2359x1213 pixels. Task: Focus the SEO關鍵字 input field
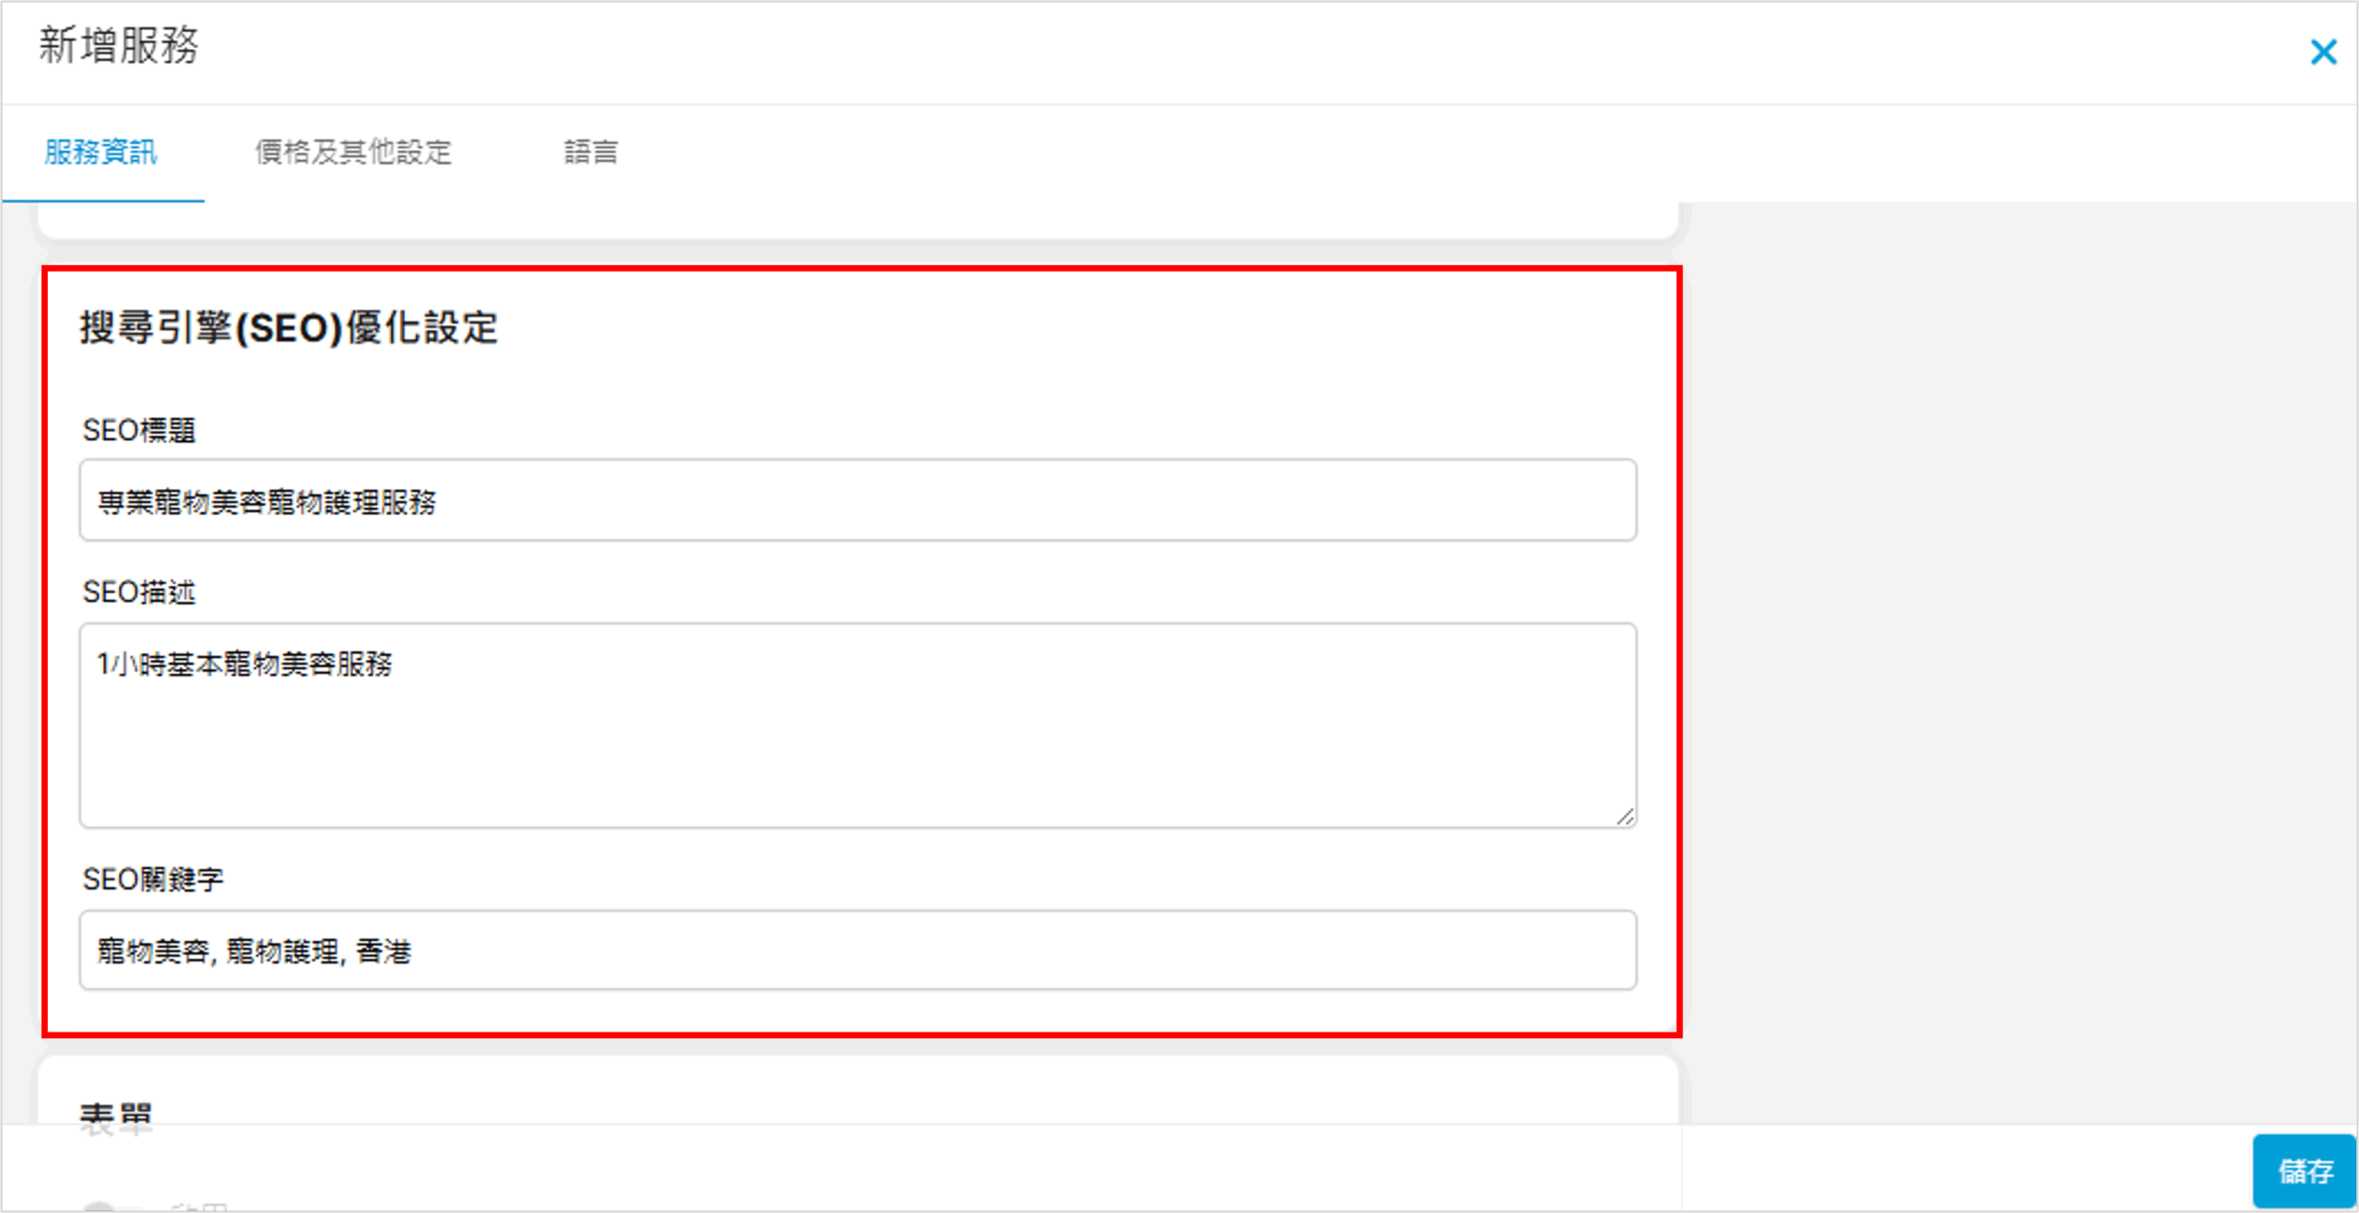click(857, 951)
